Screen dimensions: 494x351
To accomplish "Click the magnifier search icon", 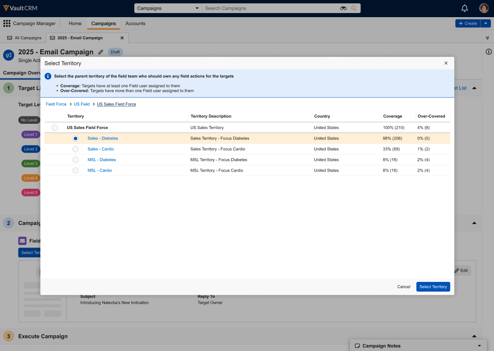I will point(354,8).
